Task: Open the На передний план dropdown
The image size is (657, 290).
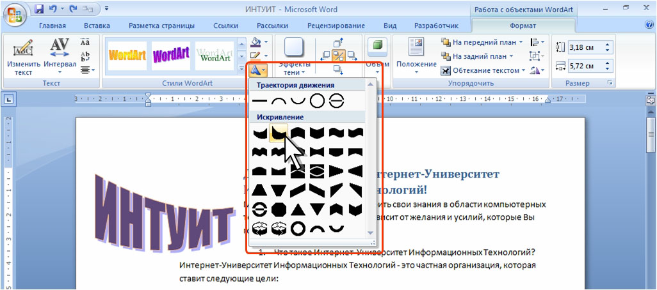Action: pyautogui.click(x=521, y=42)
